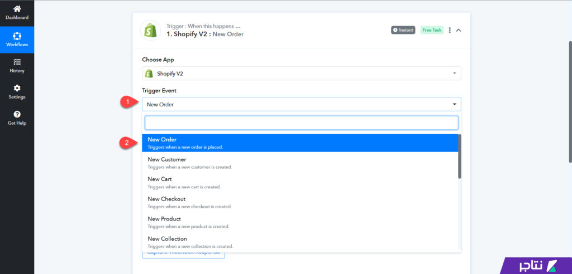The width and height of the screenshot is (572, 274).
Task: Select the New Product trigger option
Action: point(300,222)
